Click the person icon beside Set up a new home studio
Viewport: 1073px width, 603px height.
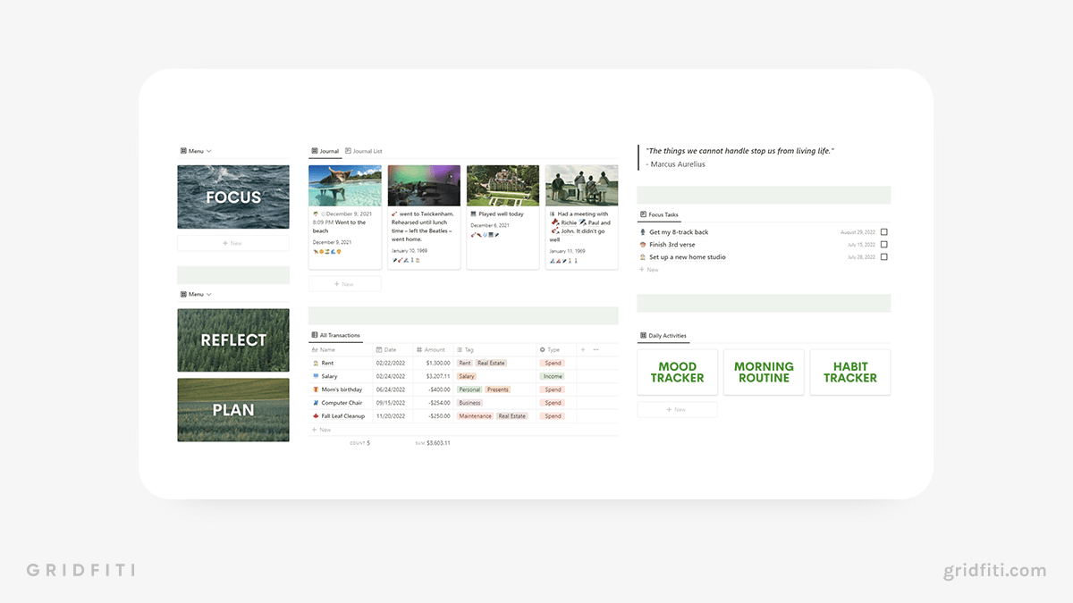pyautogui.click(x=643, y=257)
